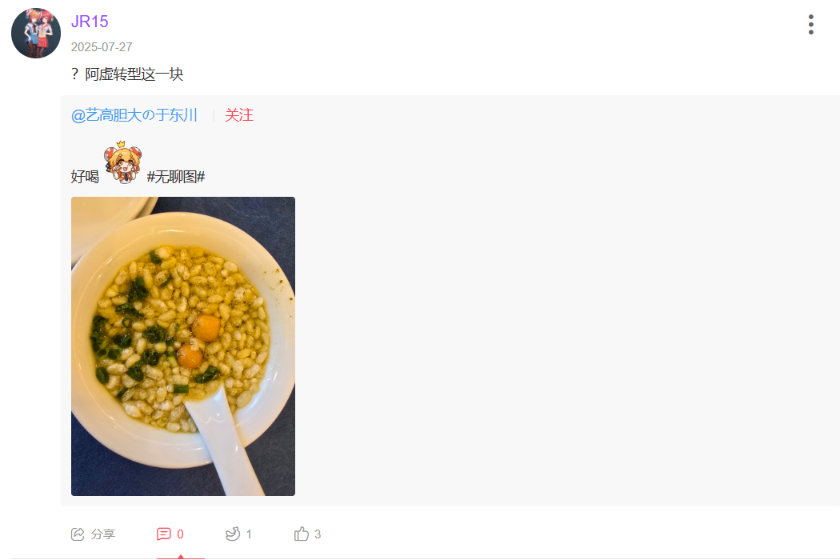Image resolution: width=840 pixels, height=560 pixels.
Task: Click the repost icon
Action: [233, 534]
